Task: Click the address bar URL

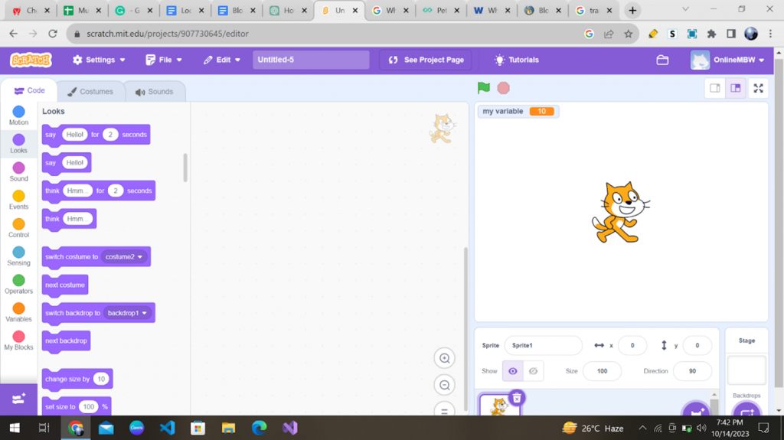Action: click(168, 34)
